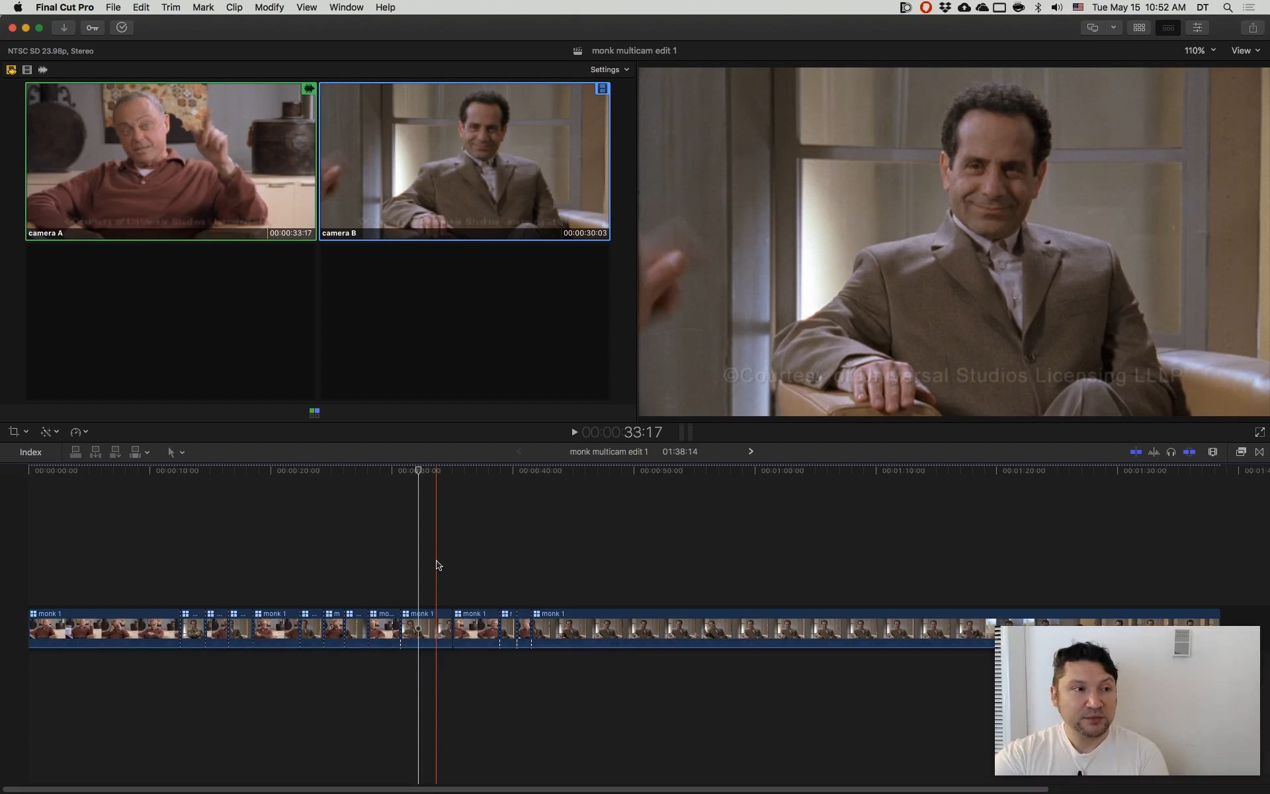The image size is (1270, 794).
Task: Open the Modify menu
Action: pyautogui.click(x=269, y=7)
